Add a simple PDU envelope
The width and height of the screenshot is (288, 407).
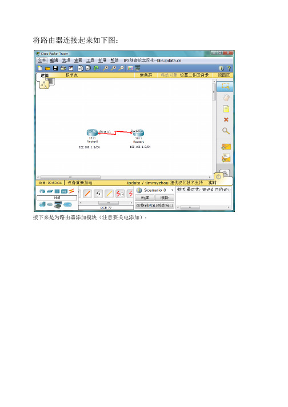pyautogui.click(x=226, y=147)
